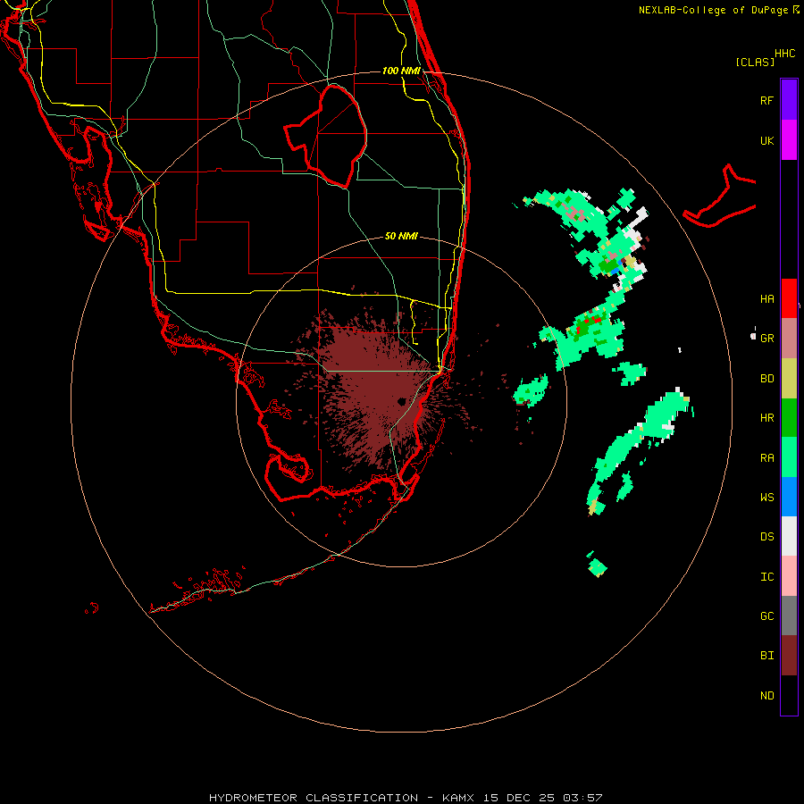Click the RA legend label
The image size is (804, 804).
pos(766,458)
